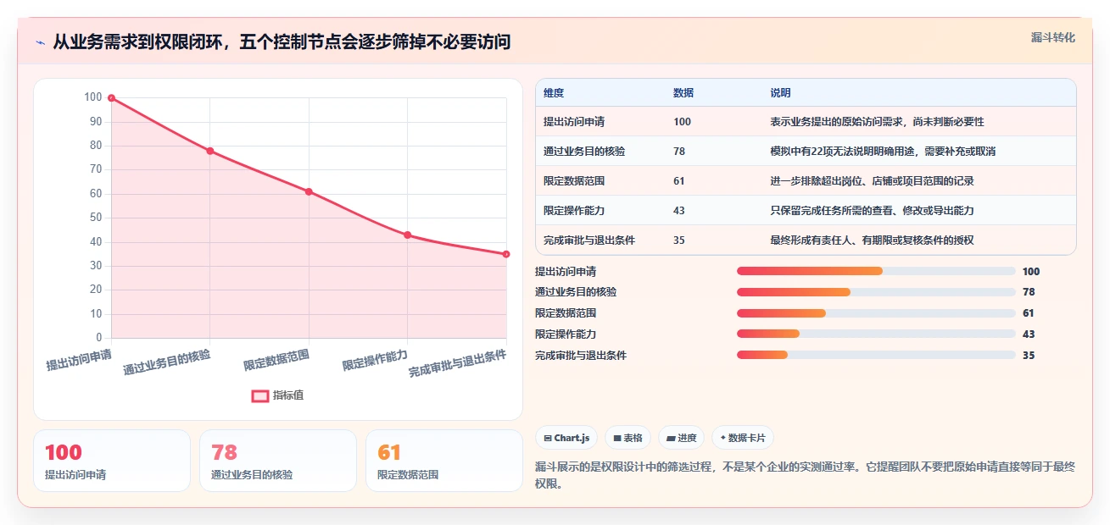Select chart data point at value 100

point(111,98)
